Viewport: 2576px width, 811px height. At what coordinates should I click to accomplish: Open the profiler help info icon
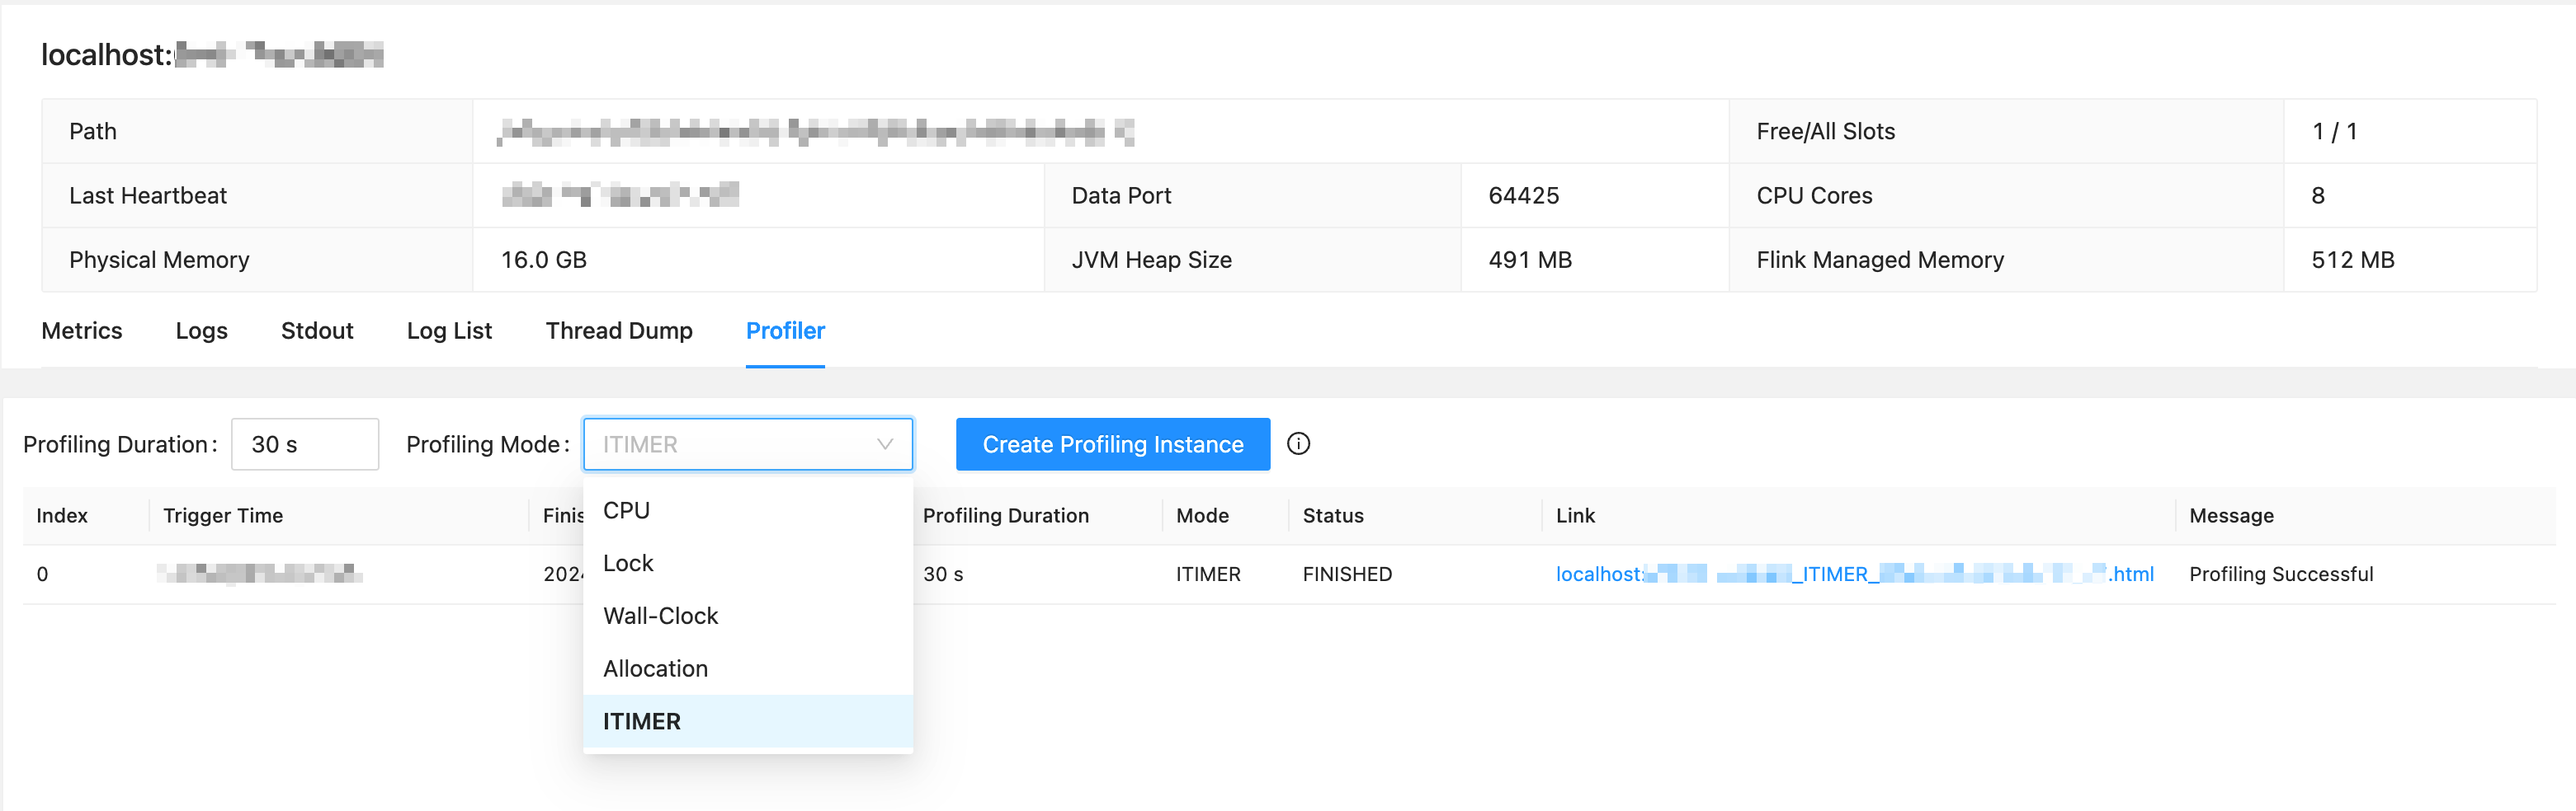[1298, 443]
